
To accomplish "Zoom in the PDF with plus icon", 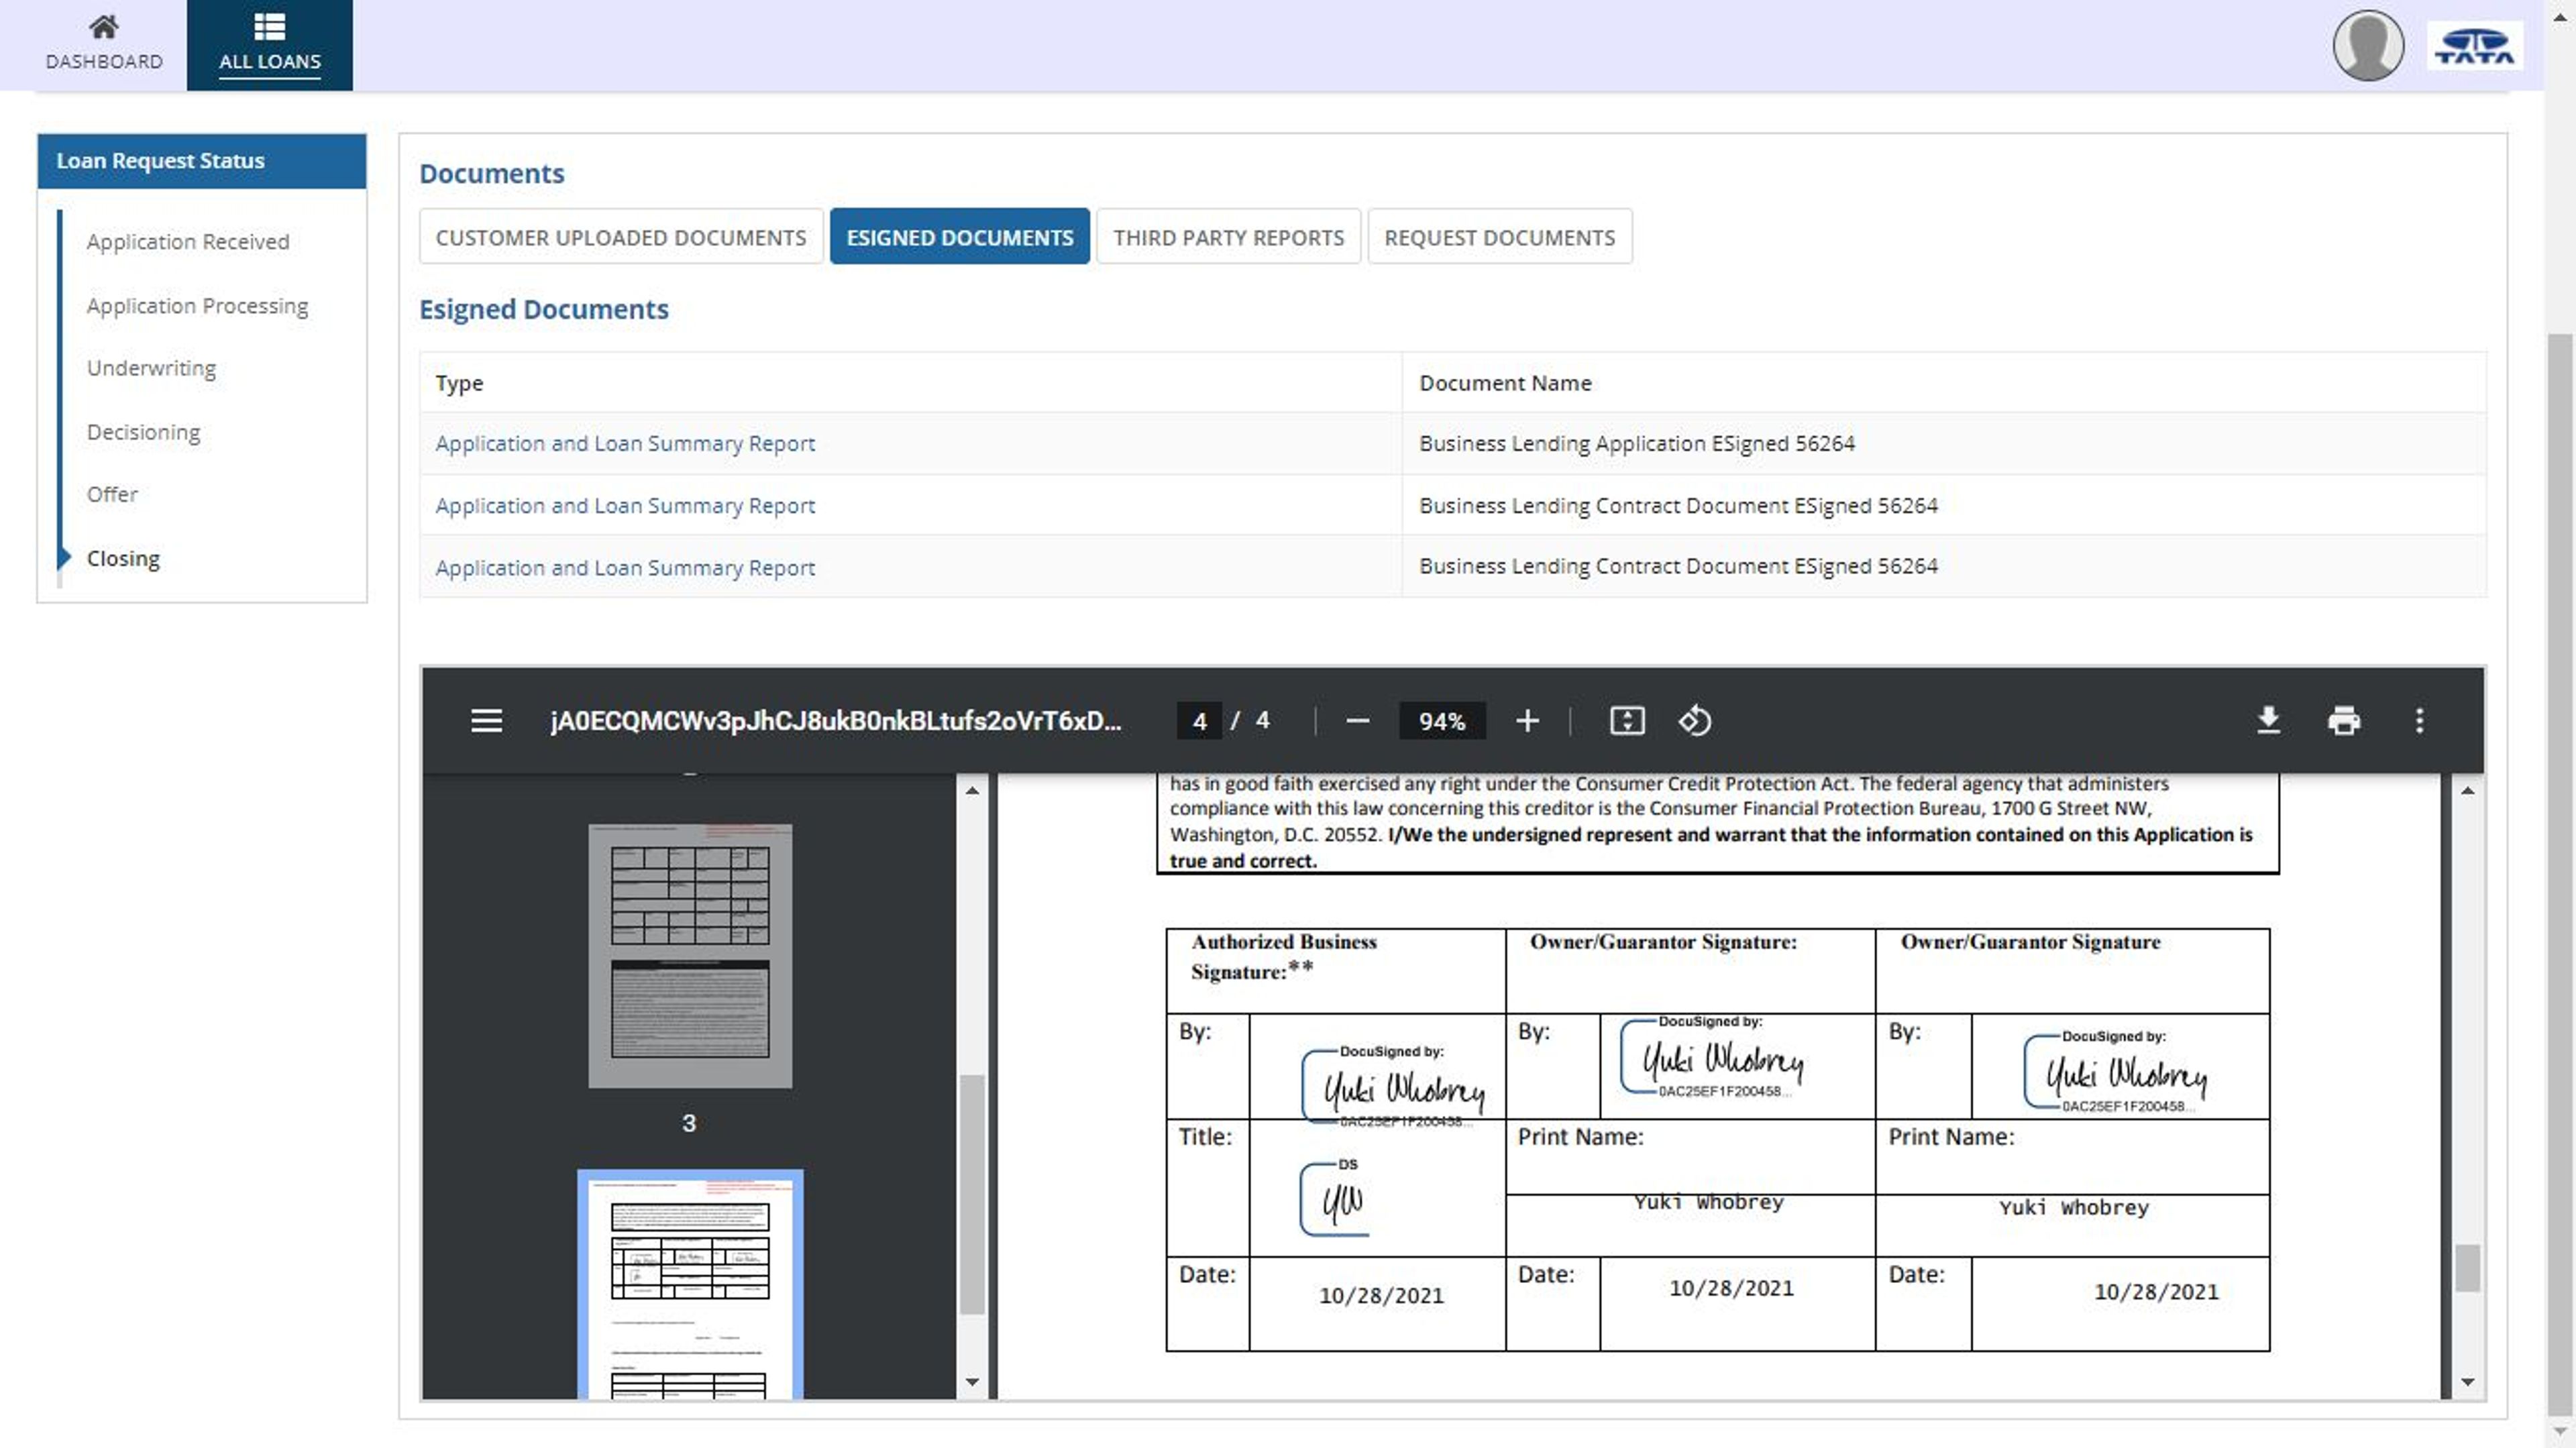I will coord(1527,720).
